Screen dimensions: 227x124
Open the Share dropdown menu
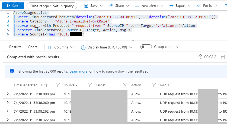tap(119, 6)
